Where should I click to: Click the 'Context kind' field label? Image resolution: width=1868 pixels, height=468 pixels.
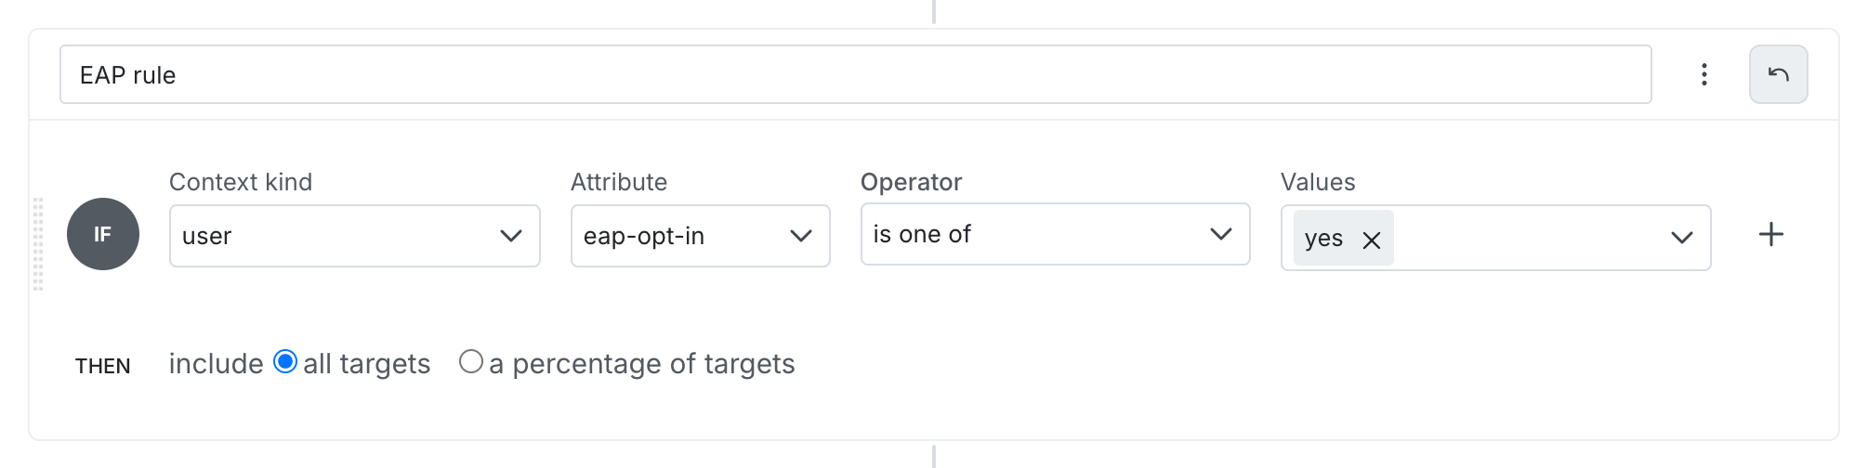pos(241,182)
